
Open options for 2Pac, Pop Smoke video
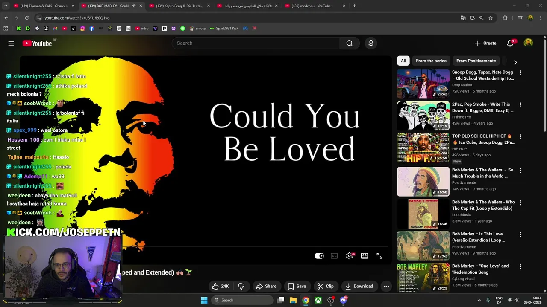click(520, 105)
